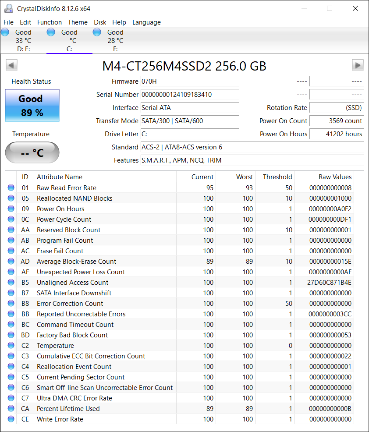Click the Attribute Name column header
This screenshot has width=369, height=432.
click(x=60, y=177)
